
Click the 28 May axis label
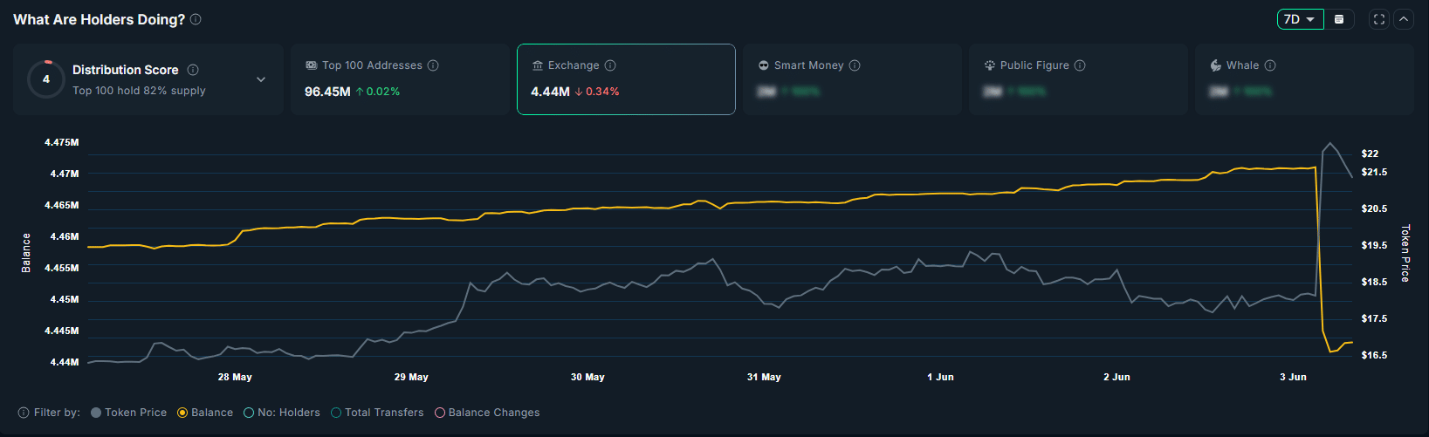tap(235, 377)
